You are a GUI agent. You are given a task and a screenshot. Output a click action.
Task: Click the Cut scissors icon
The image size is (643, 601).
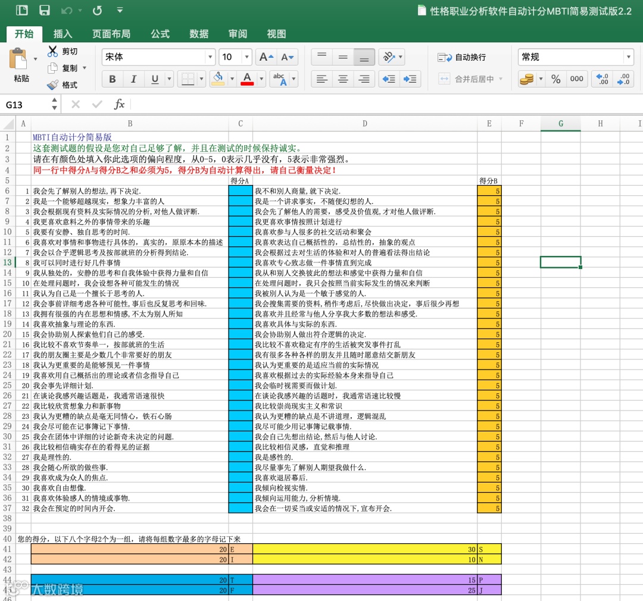pyautogui.click(x=52, y=51)
